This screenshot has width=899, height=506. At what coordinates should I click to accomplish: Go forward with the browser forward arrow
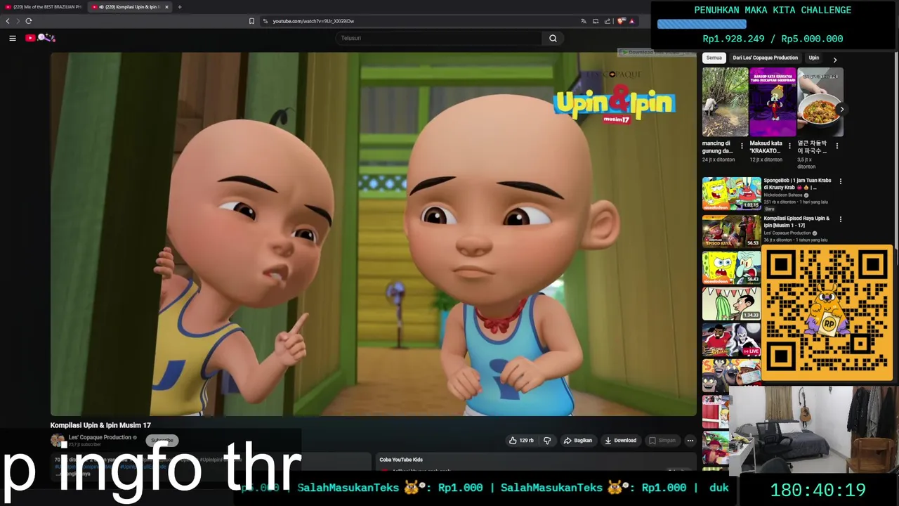pyautogui.click(x=18, y=21)
